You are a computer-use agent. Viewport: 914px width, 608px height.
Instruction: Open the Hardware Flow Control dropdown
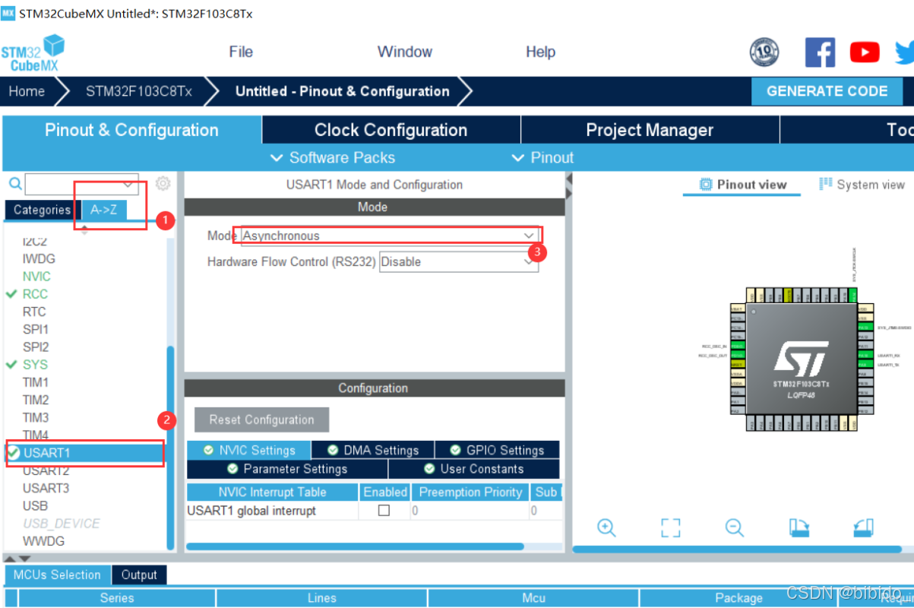pyautogui.click(x=458, y=261)
